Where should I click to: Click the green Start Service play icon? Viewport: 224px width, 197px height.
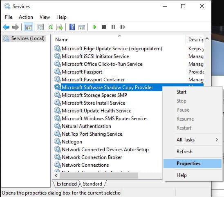click(94, 27)
